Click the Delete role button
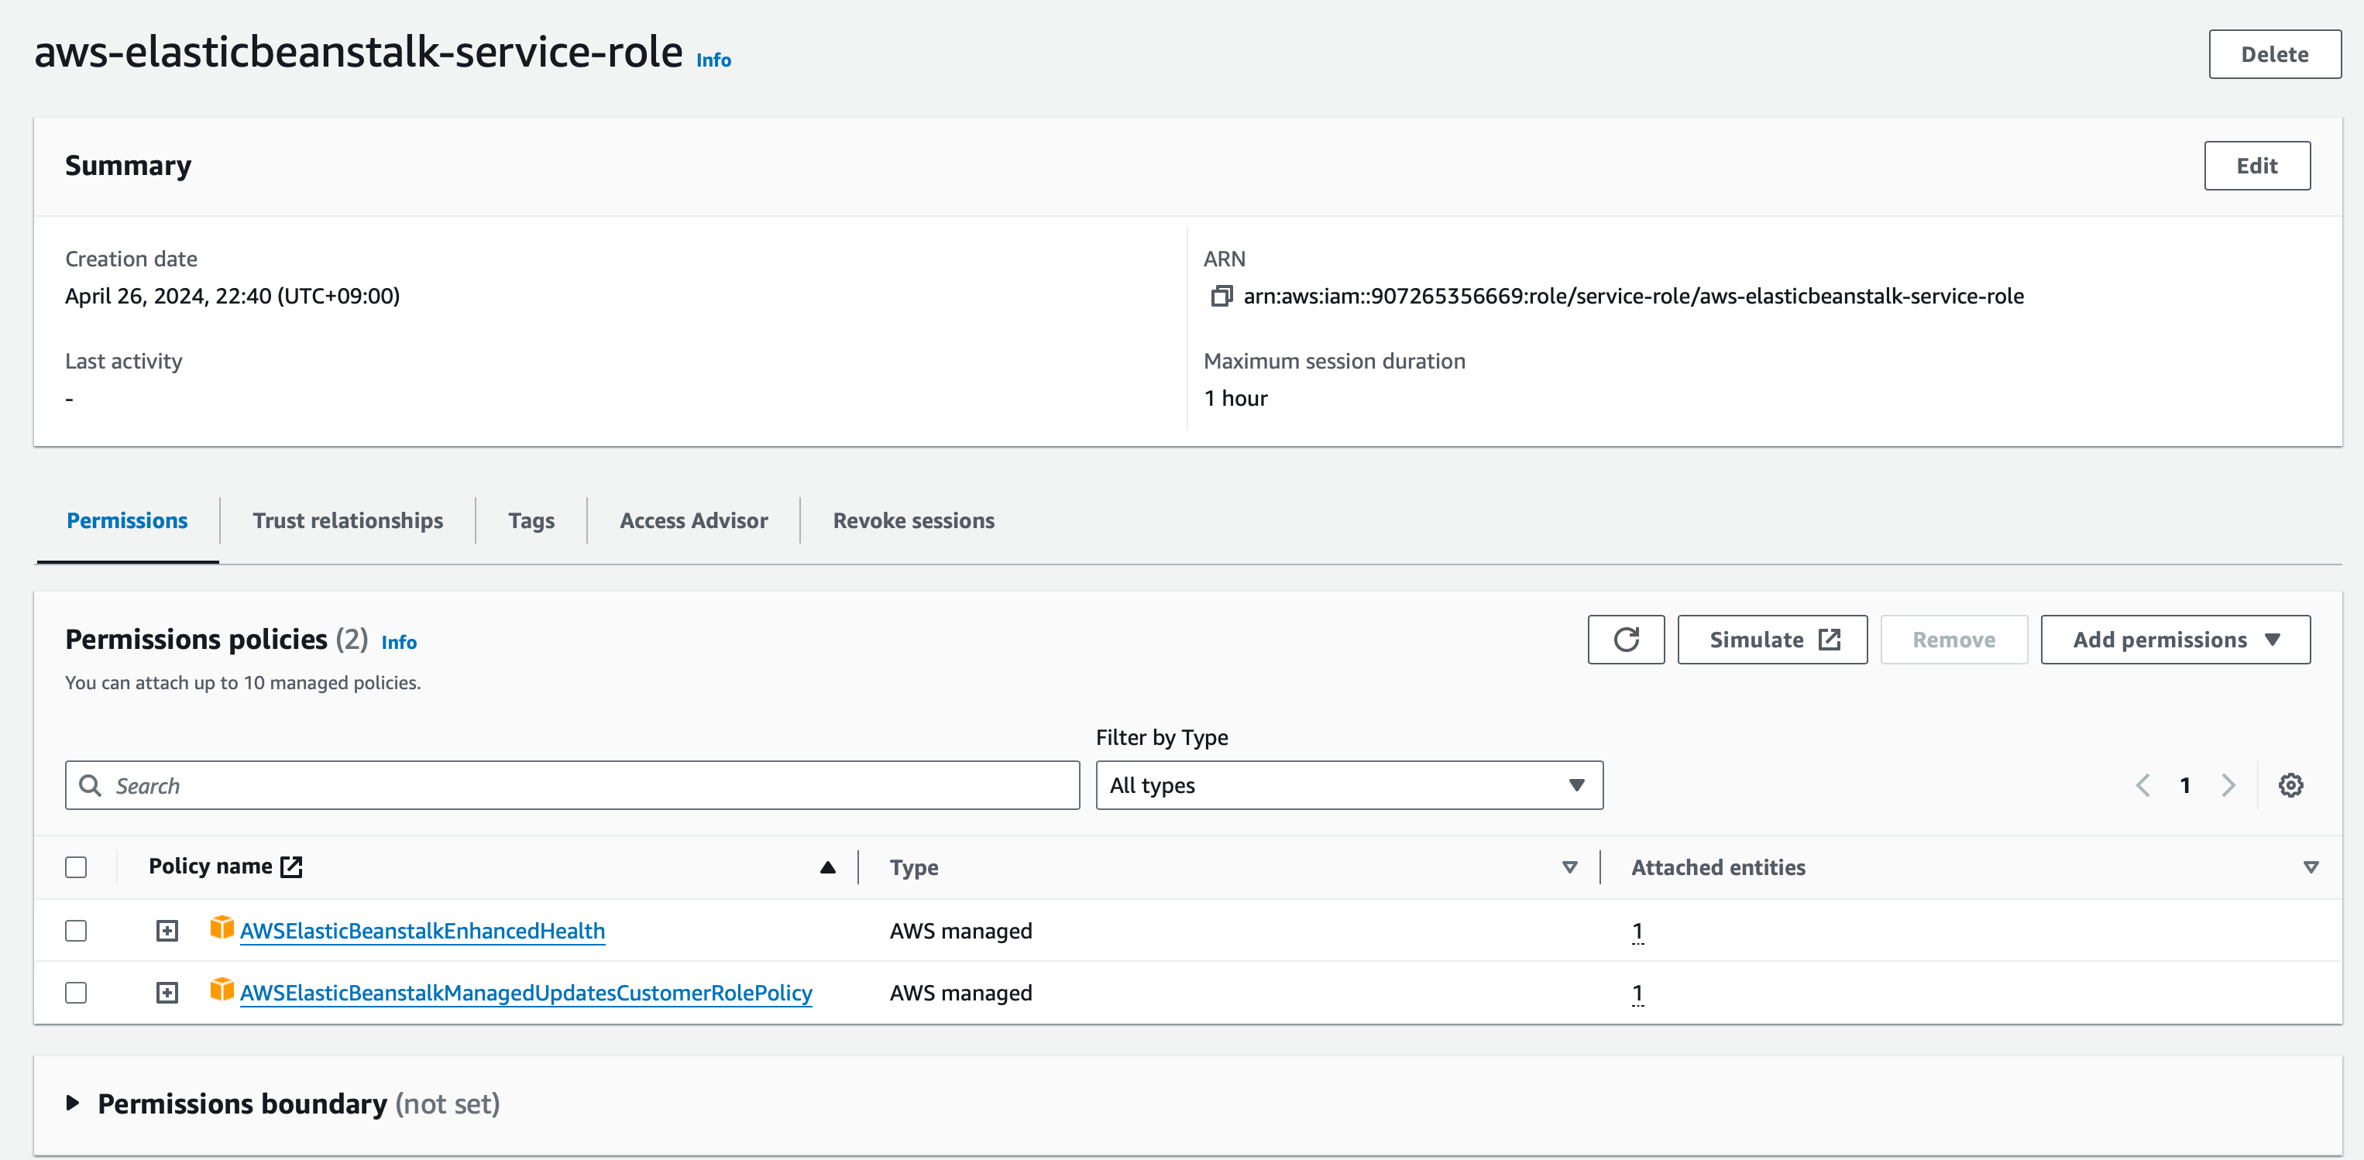This screenshot has width=2364, height=1160. (2274, 54)
